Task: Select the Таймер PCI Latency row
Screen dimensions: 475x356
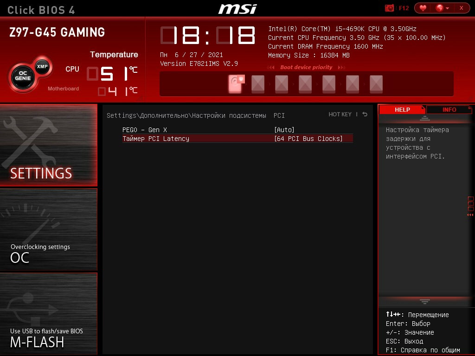Action: pos(237,138)
